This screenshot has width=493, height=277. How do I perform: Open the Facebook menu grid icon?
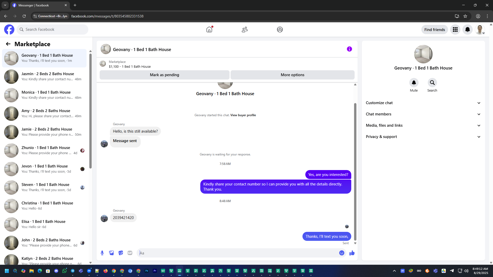click(x=455, y=29)
